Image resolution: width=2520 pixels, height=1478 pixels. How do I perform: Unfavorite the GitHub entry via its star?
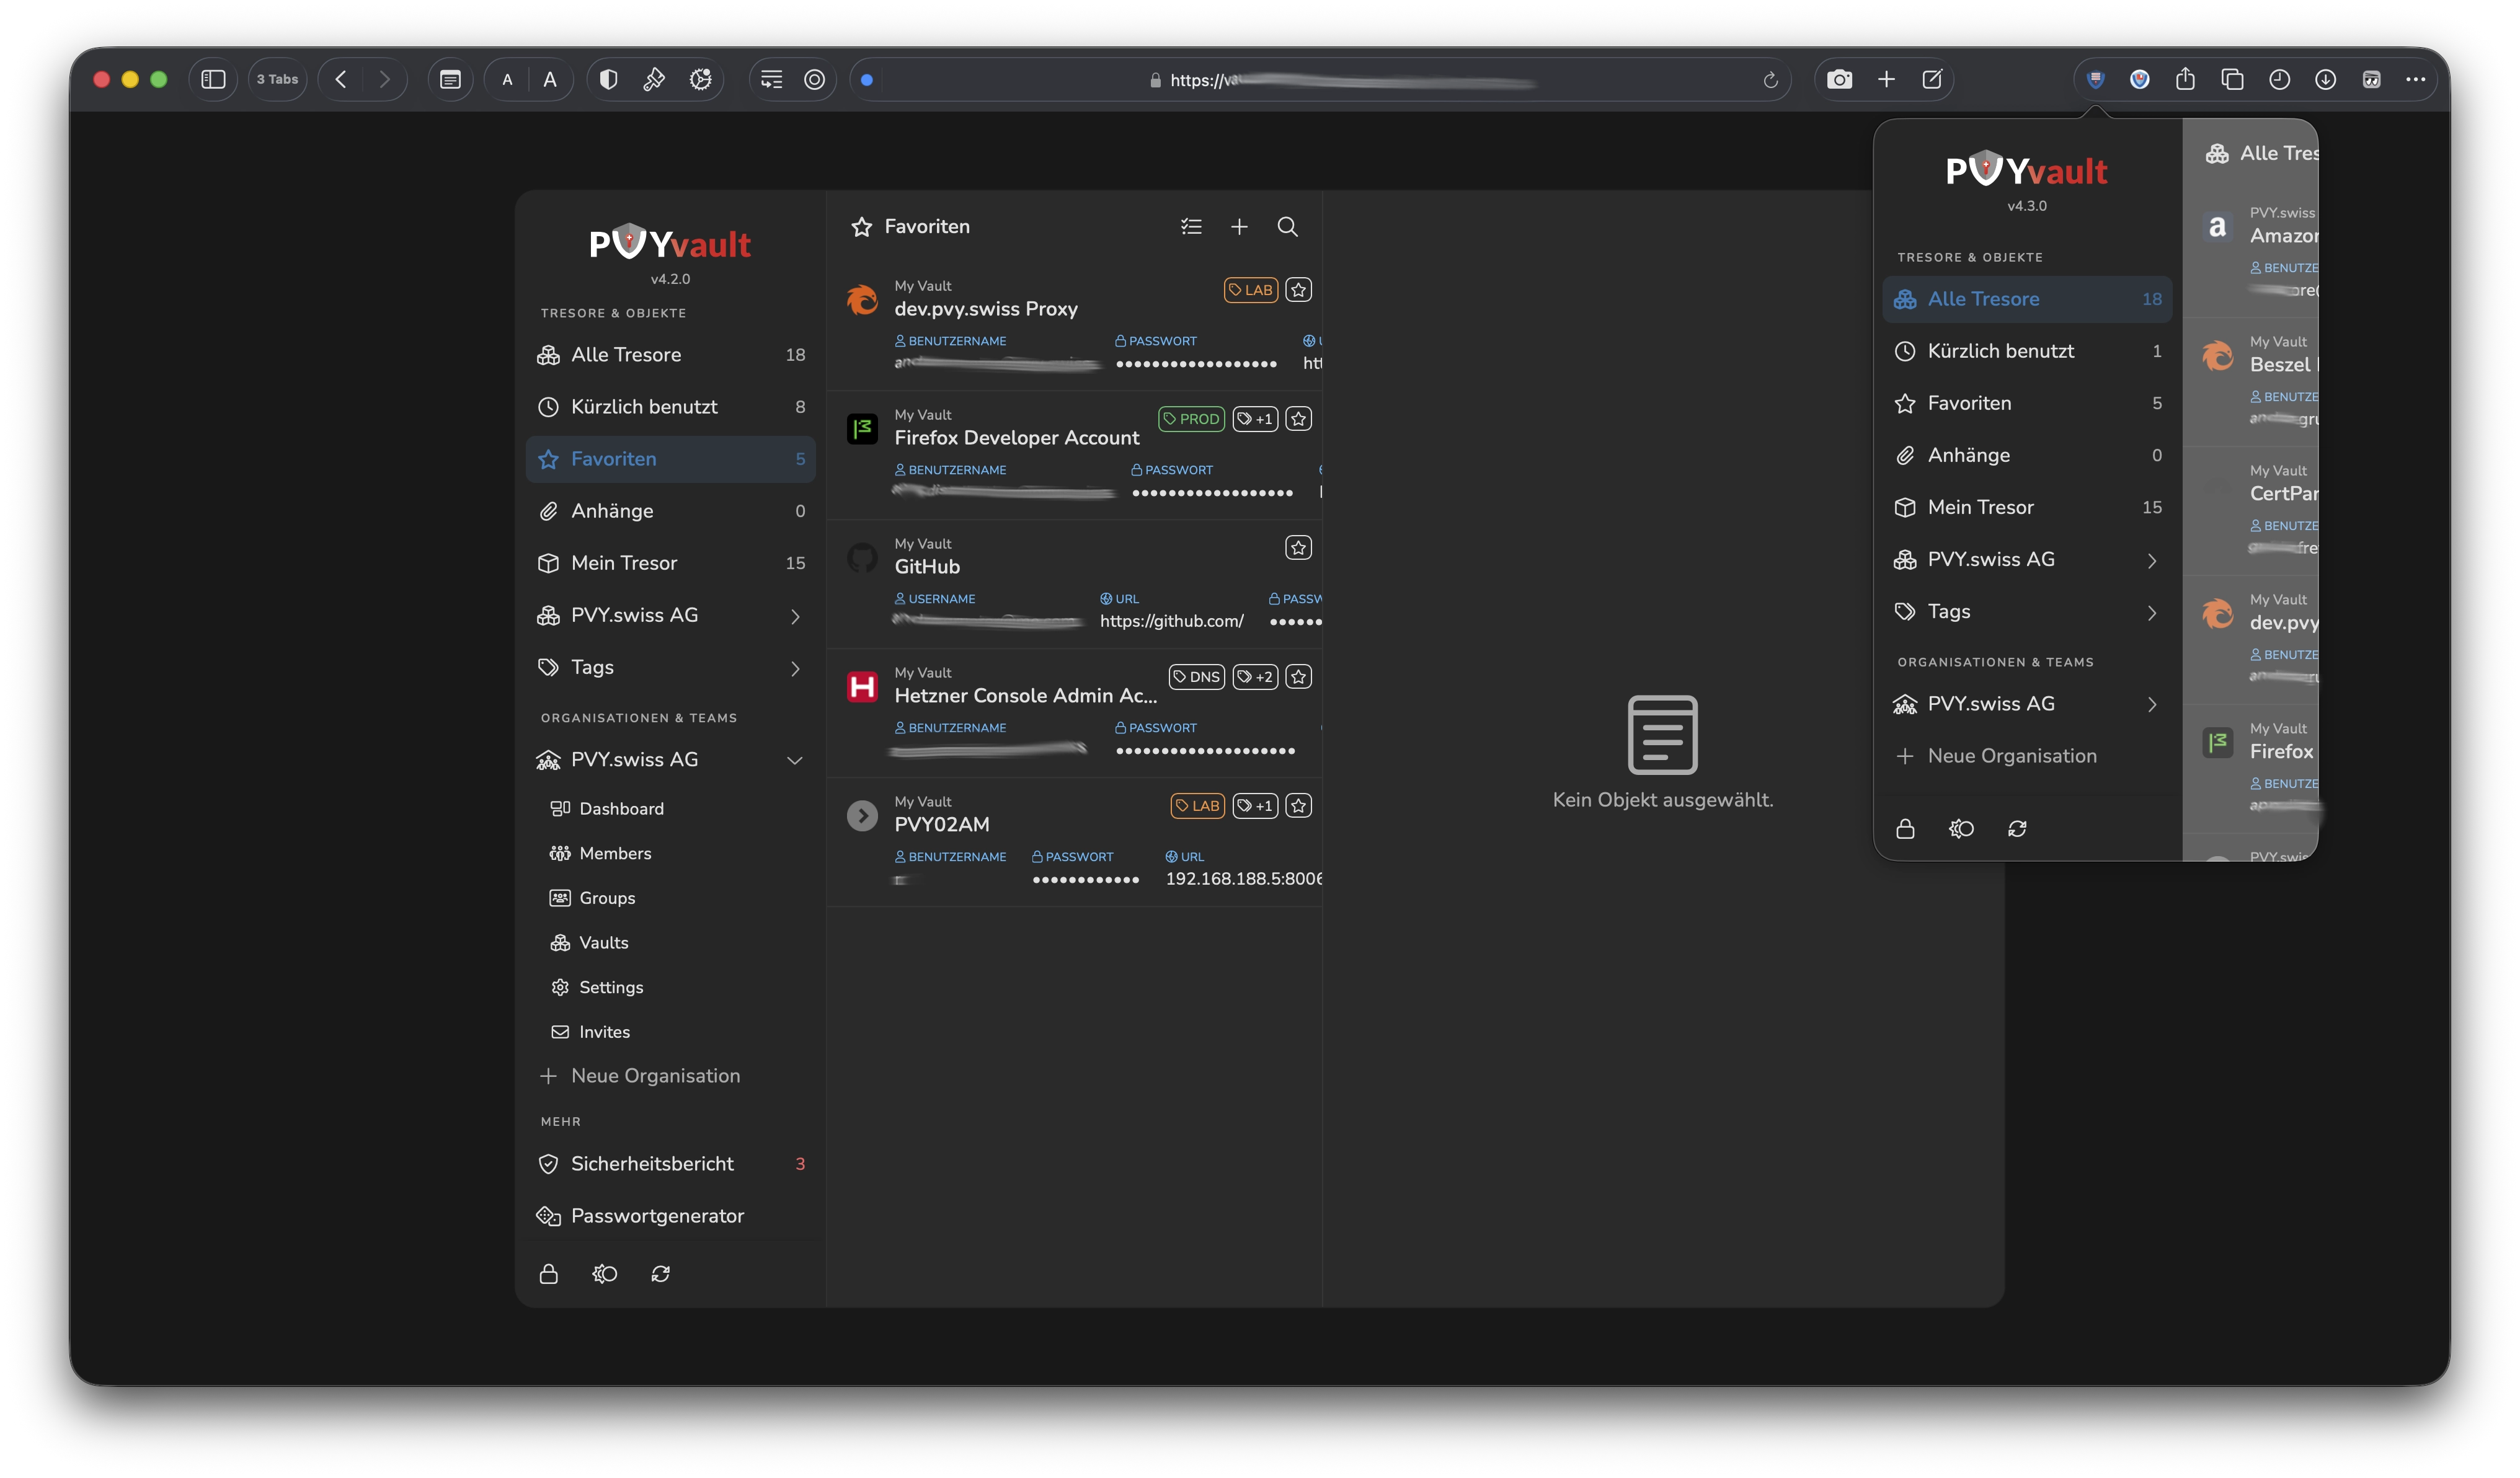pos(1297,547)
